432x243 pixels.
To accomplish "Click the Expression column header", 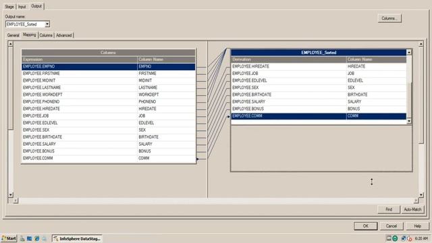I will 79,59.
